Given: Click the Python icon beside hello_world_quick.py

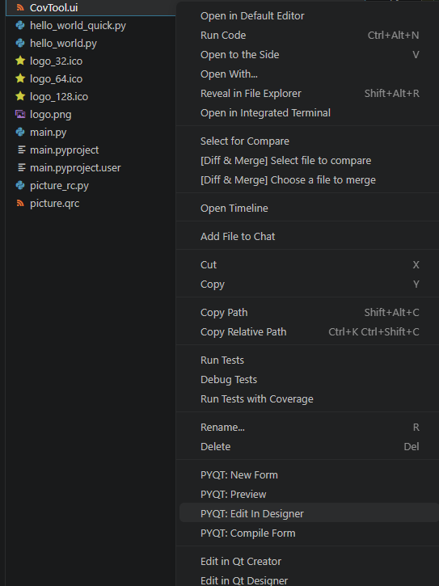Looking at the screenshot, I should coord(20,25).
